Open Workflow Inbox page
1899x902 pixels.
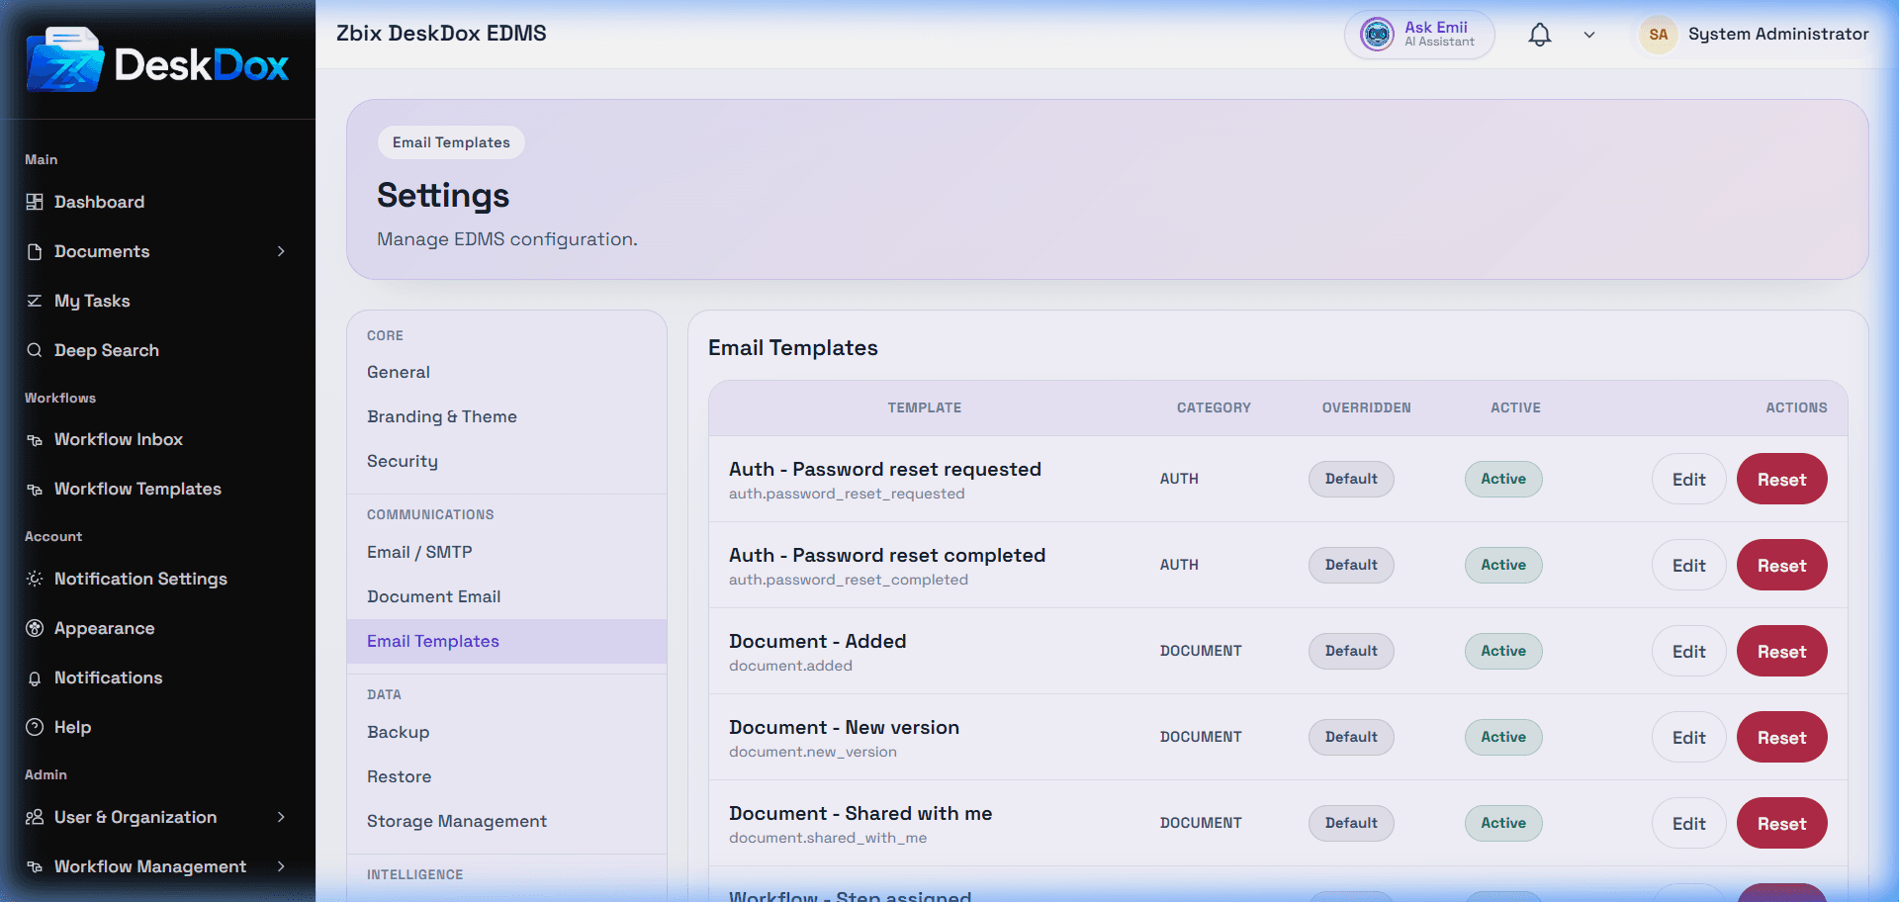[x=119, y=439]
